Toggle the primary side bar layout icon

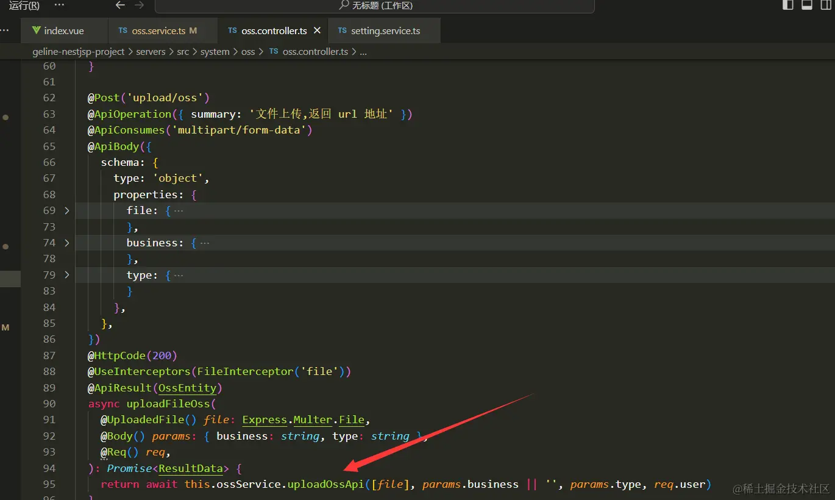[788, 5]
